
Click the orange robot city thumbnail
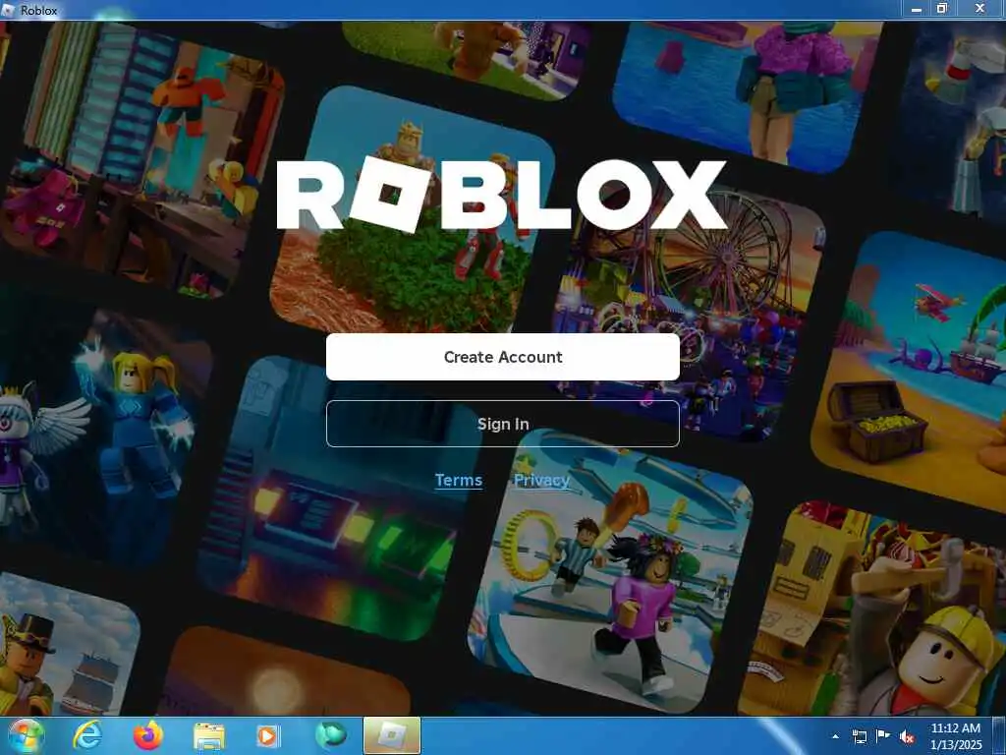(x=142, y=160)
